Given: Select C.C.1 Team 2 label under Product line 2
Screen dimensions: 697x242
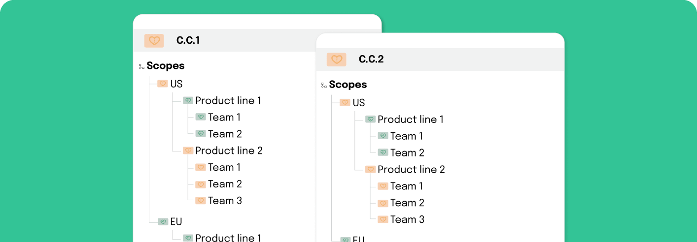Looking at the screenshot, I should 225,184.
